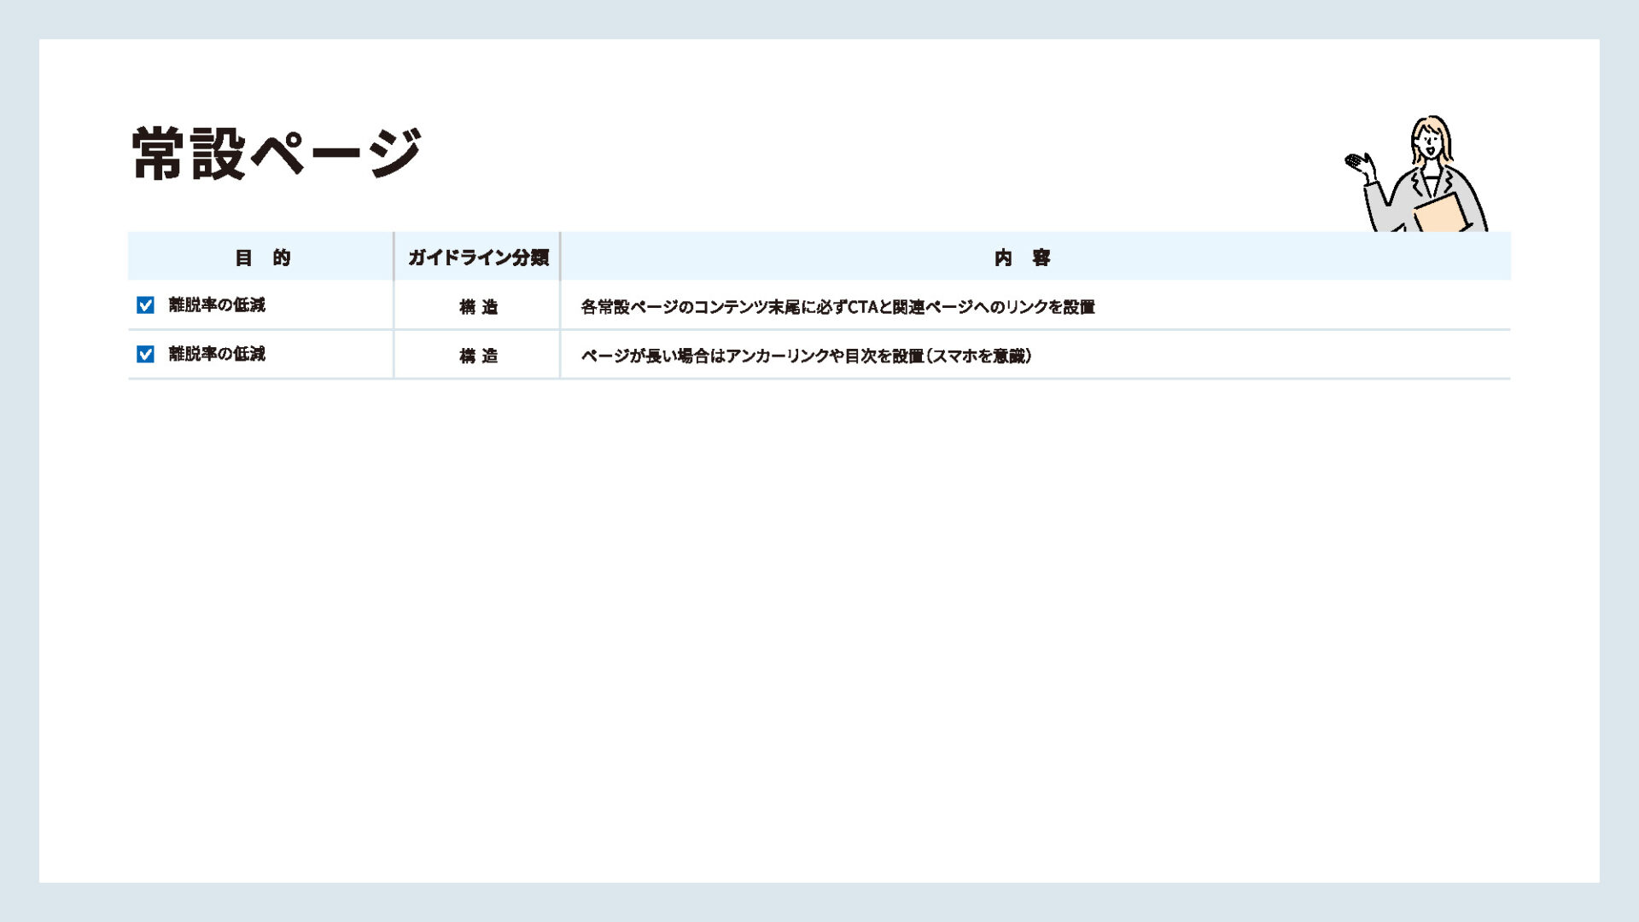Toggle the second row's blue checkbox
1639x922 pixels.
[145, 354]
